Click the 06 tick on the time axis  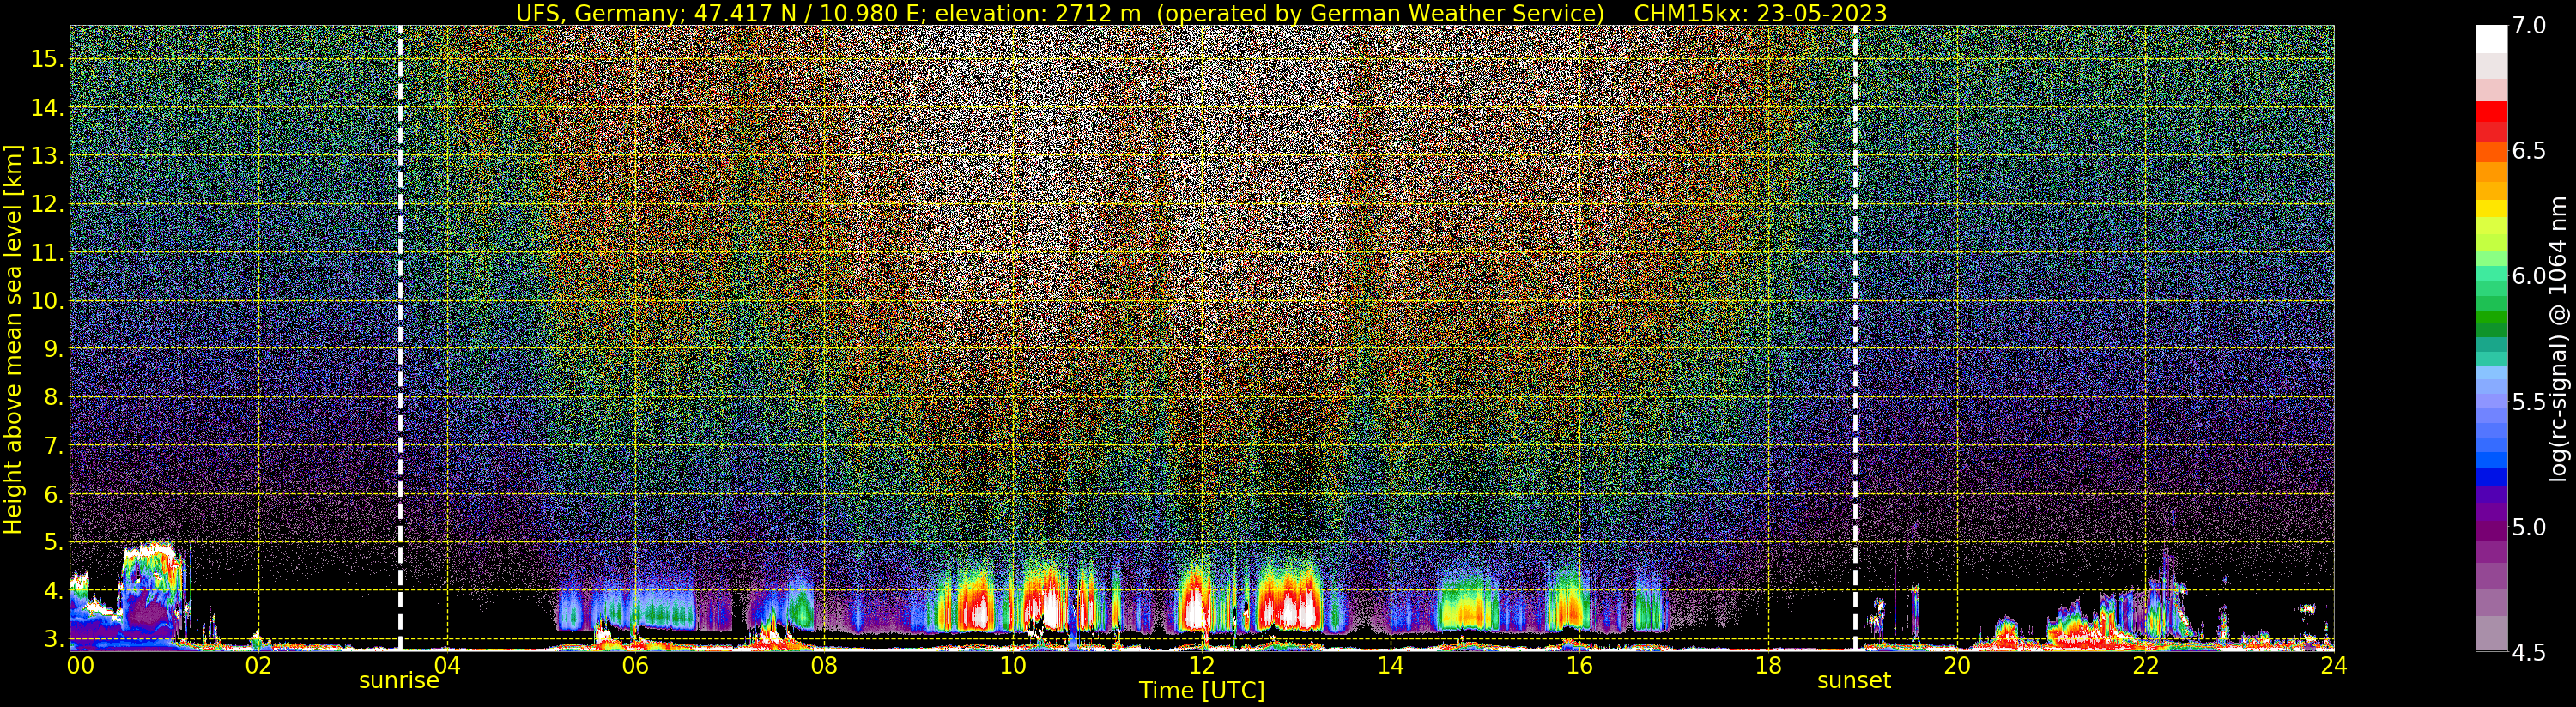[635, 665]
